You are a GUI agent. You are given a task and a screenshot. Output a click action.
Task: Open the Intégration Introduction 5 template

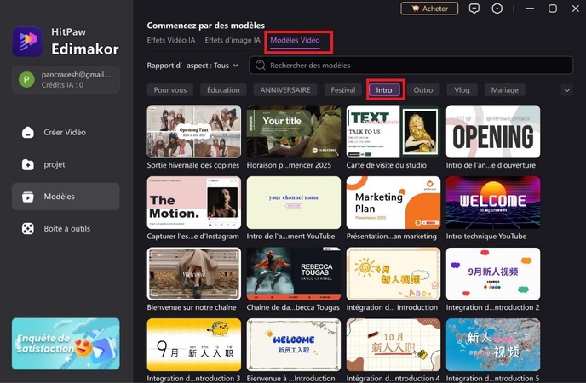point(493,345)
